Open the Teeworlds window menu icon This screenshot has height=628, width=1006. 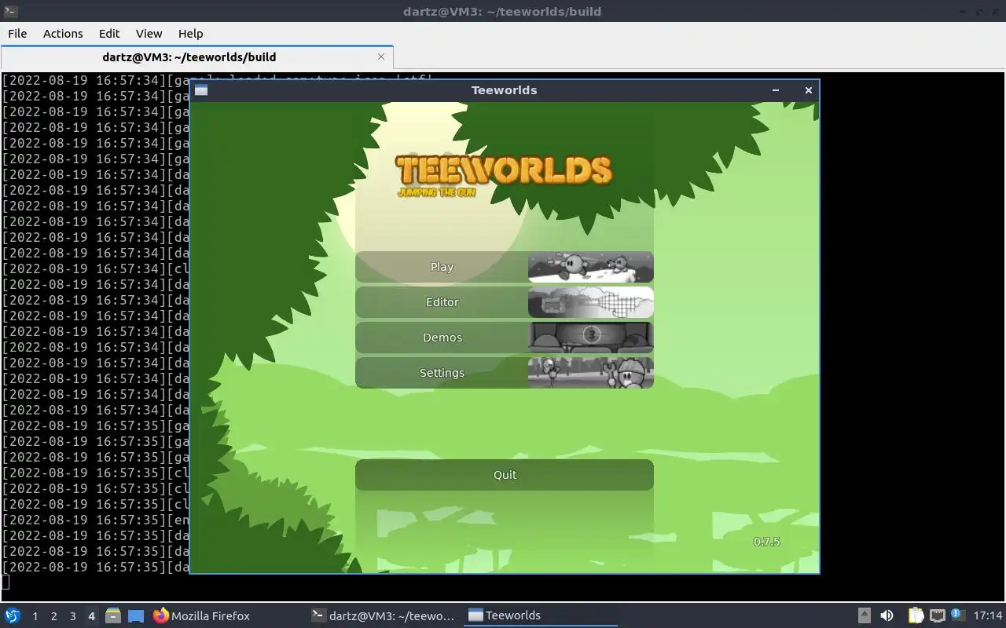point(201,90)
